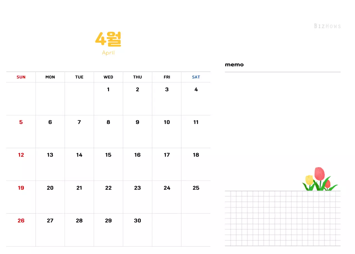Image resolution: width=355 pixels, height=254 pixels.
Task: Click the tulip flowers illustration
Action: [319, 179]
